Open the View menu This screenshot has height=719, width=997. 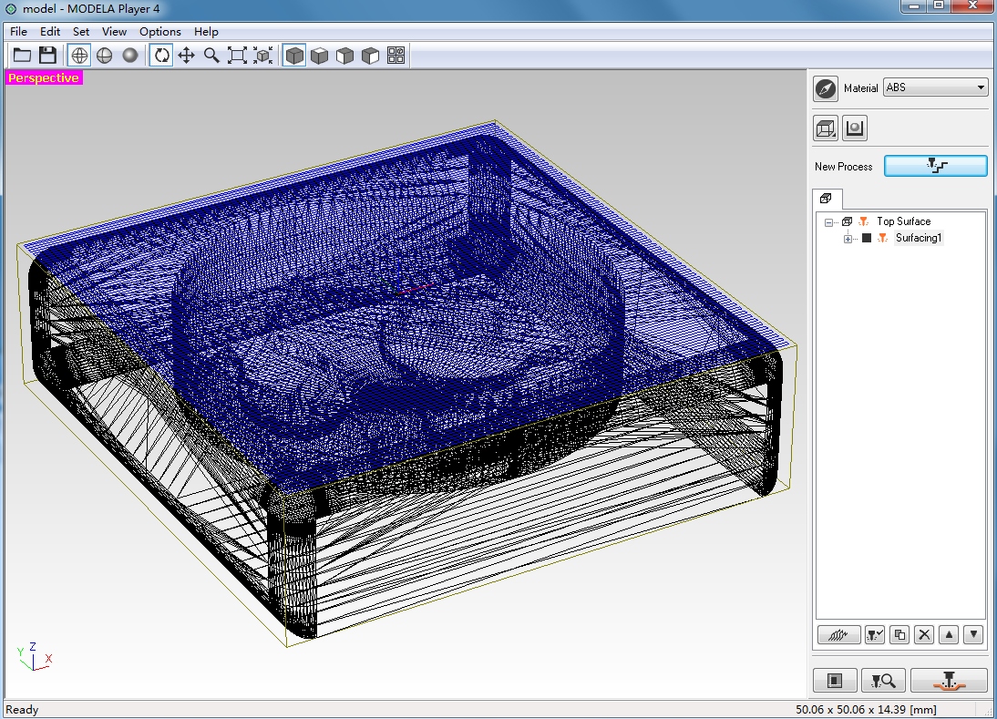(115, 31)
